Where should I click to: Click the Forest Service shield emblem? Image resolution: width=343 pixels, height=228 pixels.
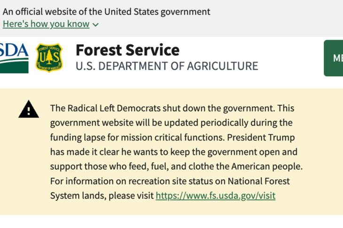click(49, 58)
